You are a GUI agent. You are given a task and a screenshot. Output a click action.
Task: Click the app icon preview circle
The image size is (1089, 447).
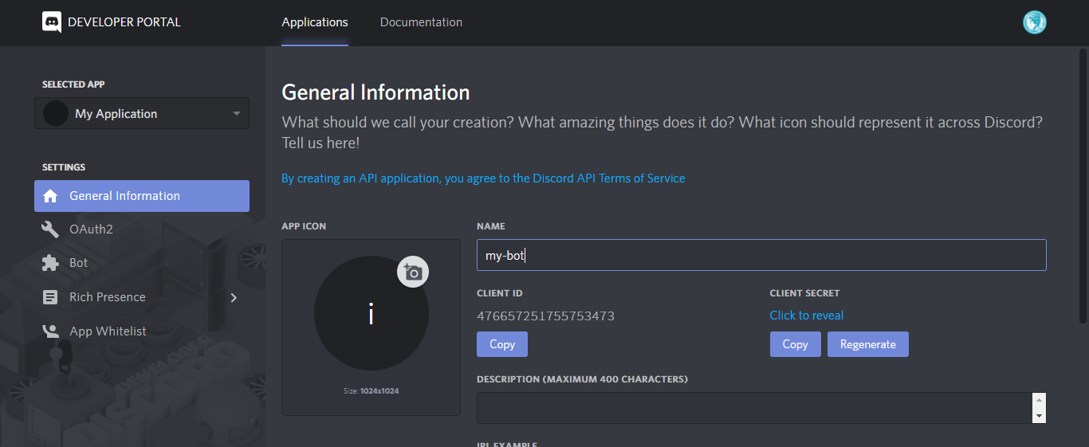tap(372, 313)
